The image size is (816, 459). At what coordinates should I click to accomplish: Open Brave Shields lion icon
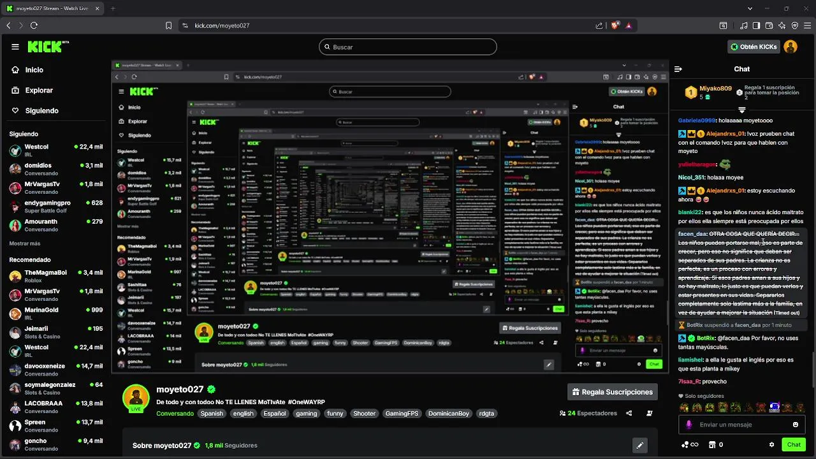[615, 25]
